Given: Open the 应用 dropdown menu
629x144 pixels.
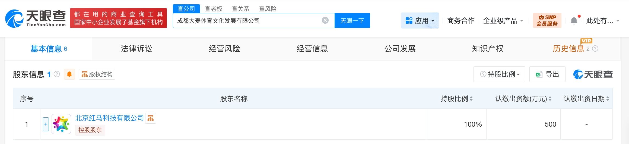Looking at the screenshot, I should point(420,21).
